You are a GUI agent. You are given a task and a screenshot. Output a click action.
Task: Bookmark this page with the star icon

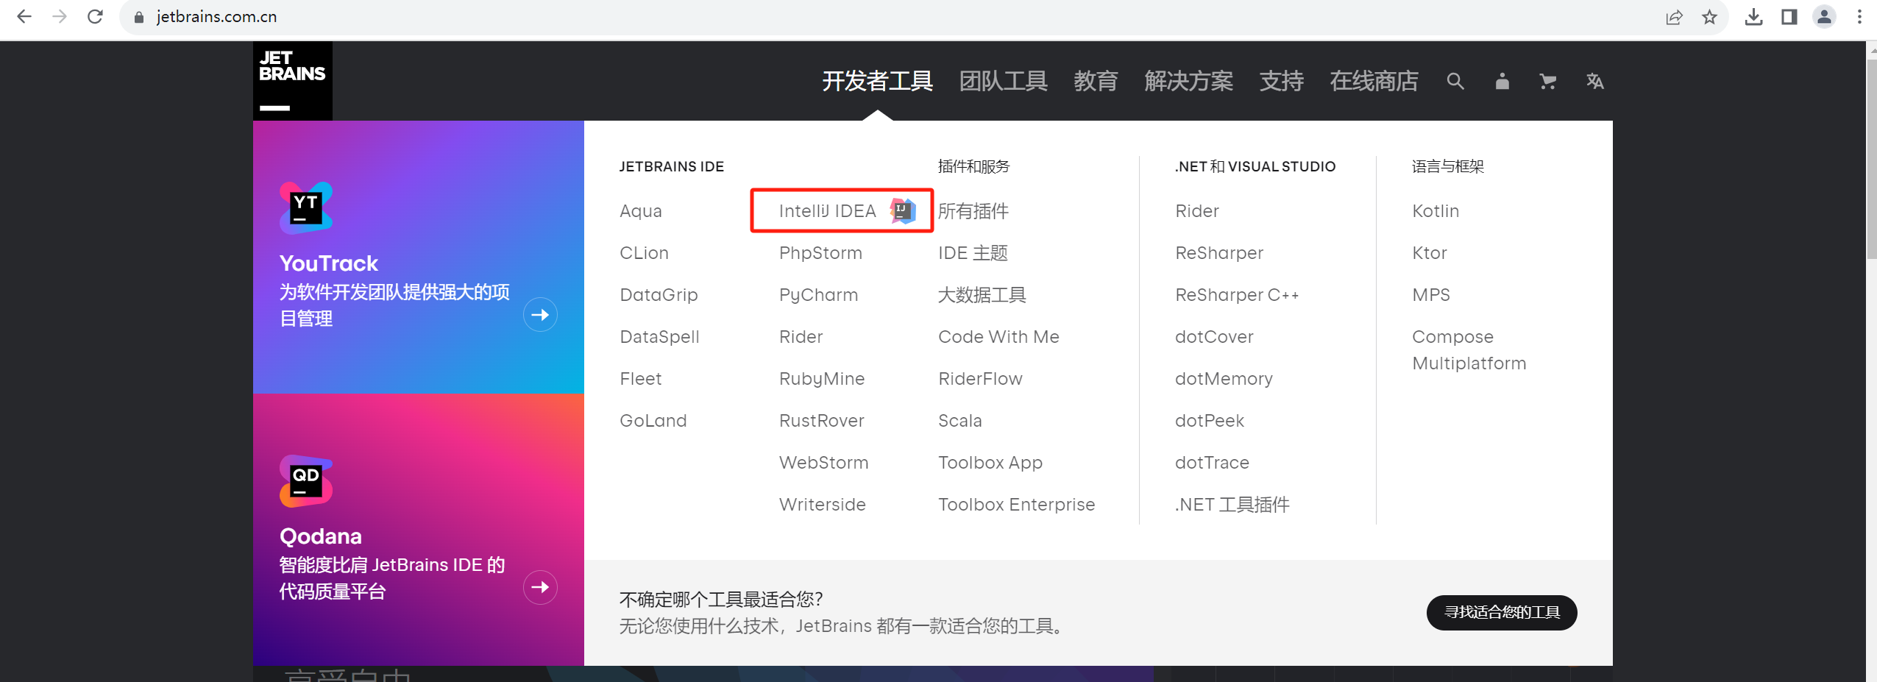click(x=1709, y=17)
